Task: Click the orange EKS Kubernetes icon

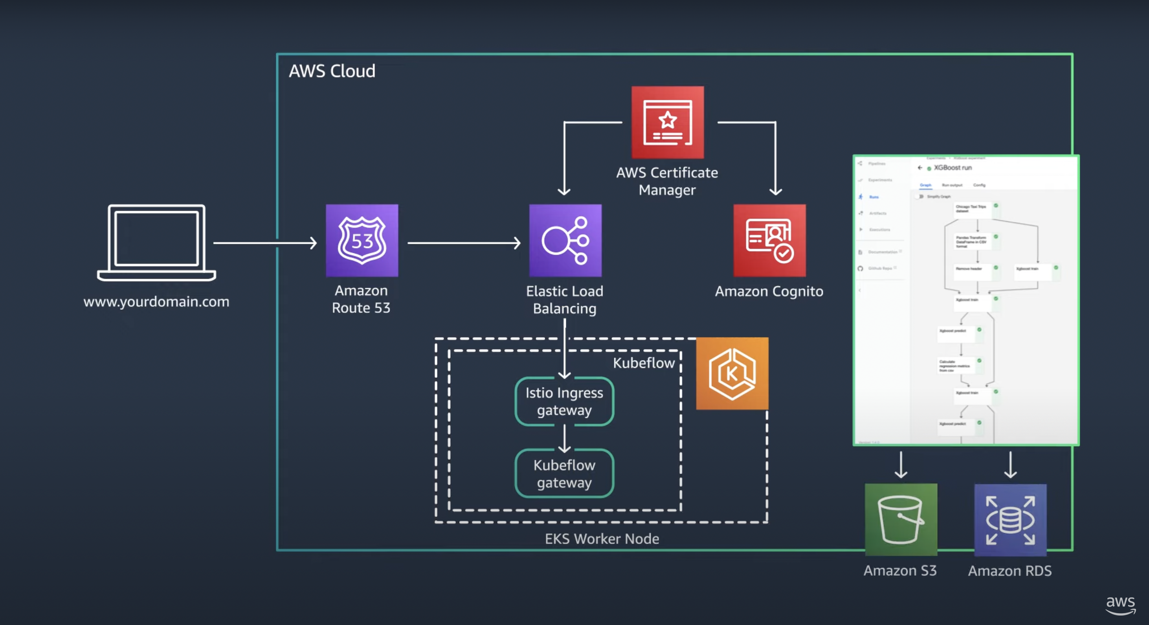Action: tap(732, 373)
